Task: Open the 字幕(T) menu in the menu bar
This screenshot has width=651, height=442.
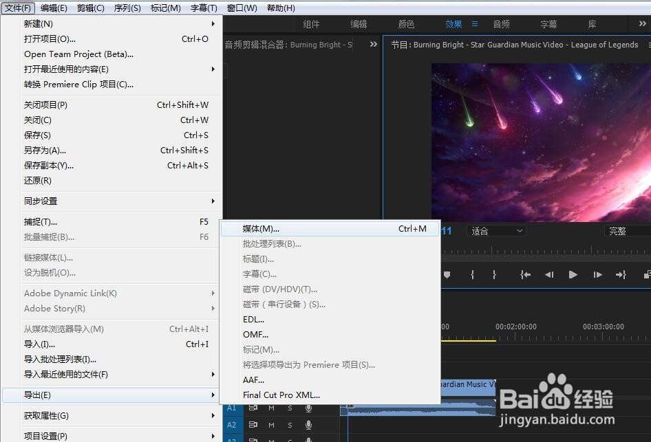Action: tap(204, 8)
